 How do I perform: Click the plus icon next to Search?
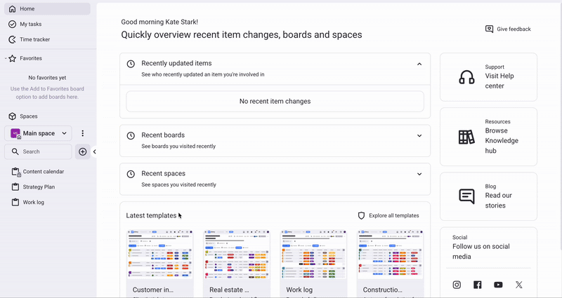click(x=82, y=151)
